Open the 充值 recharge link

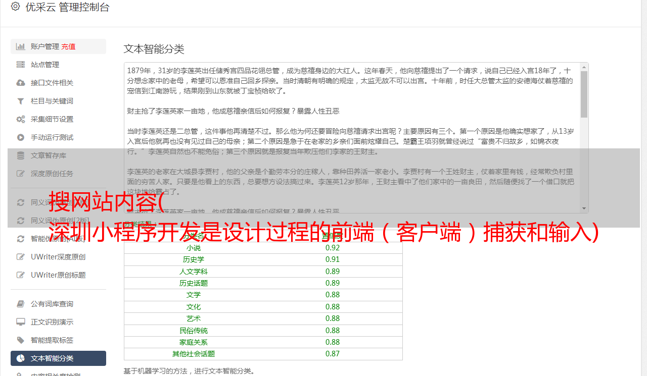pos(69,46)
